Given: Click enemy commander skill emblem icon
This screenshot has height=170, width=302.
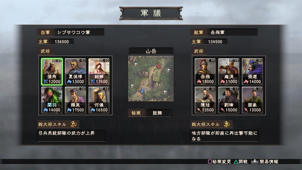Looking at the screenshot, I should click(x=227, y=124).
